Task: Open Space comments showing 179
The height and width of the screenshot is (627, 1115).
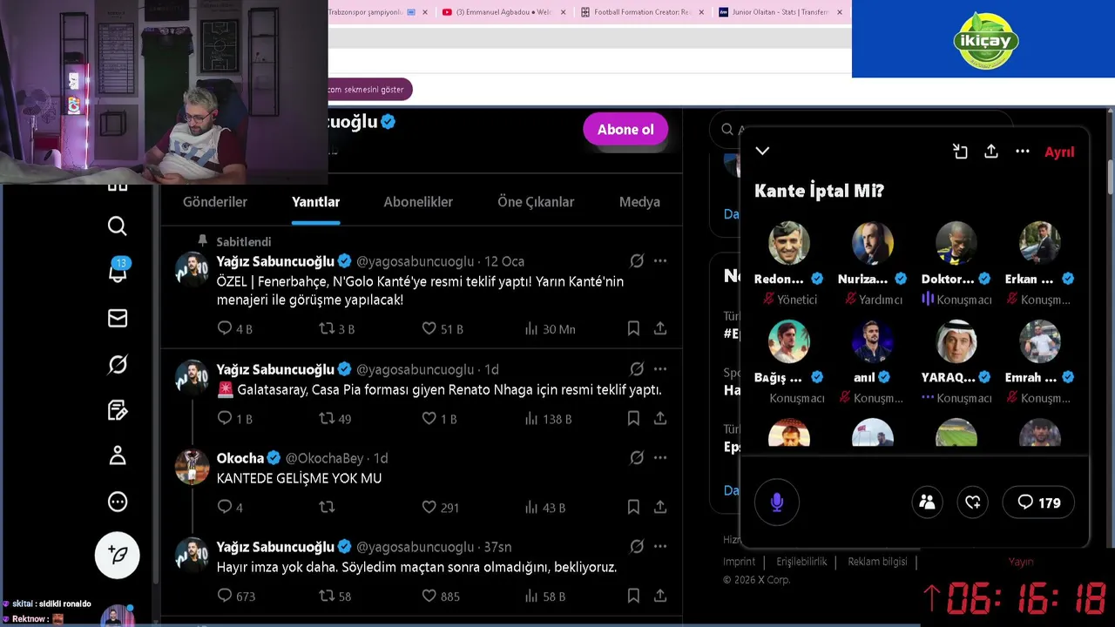Action: click(1038, 502)
